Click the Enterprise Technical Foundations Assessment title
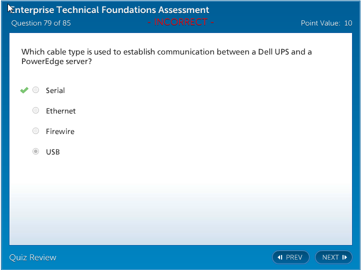Viewport: 362px width, 270px height. tap(110, 10)
